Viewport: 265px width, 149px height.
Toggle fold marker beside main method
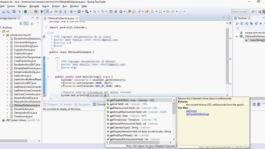tap(48, 77)
